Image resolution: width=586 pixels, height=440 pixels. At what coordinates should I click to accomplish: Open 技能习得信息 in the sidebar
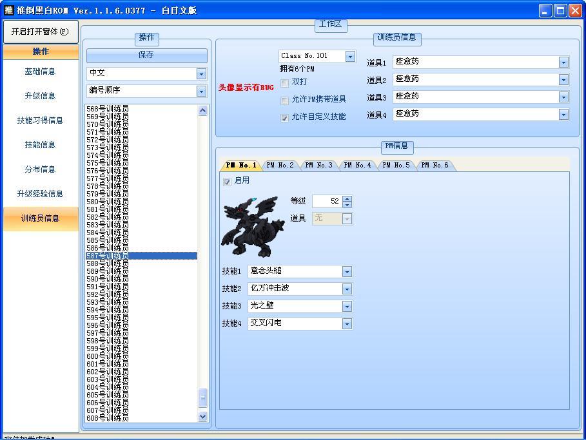click(41, 120)
